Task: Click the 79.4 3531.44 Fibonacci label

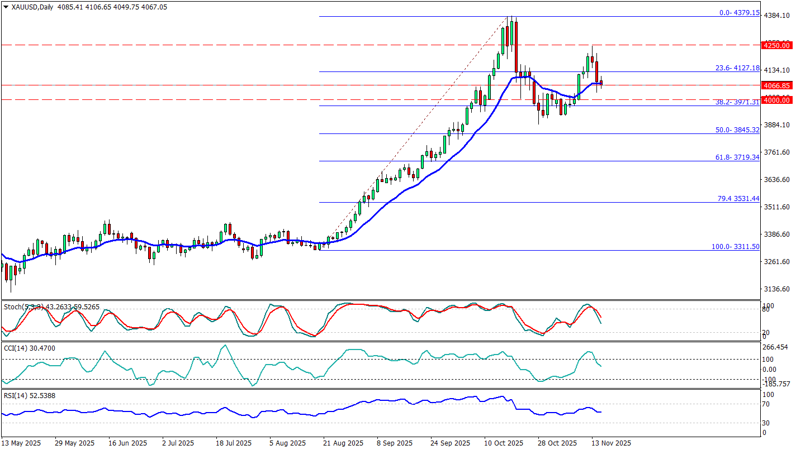Action: tap(738, 199)
